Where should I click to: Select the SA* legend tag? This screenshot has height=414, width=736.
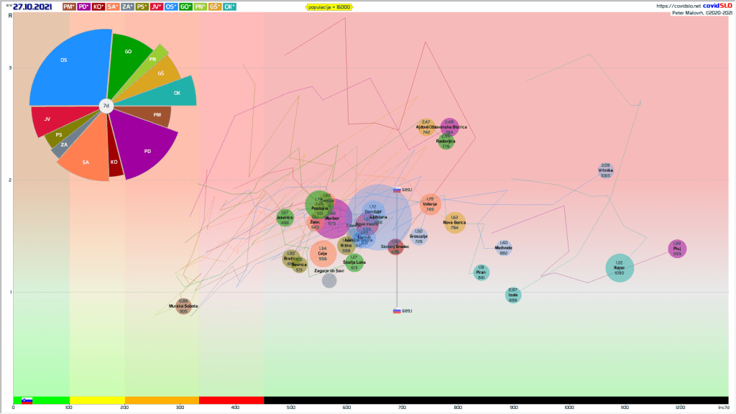113,6
